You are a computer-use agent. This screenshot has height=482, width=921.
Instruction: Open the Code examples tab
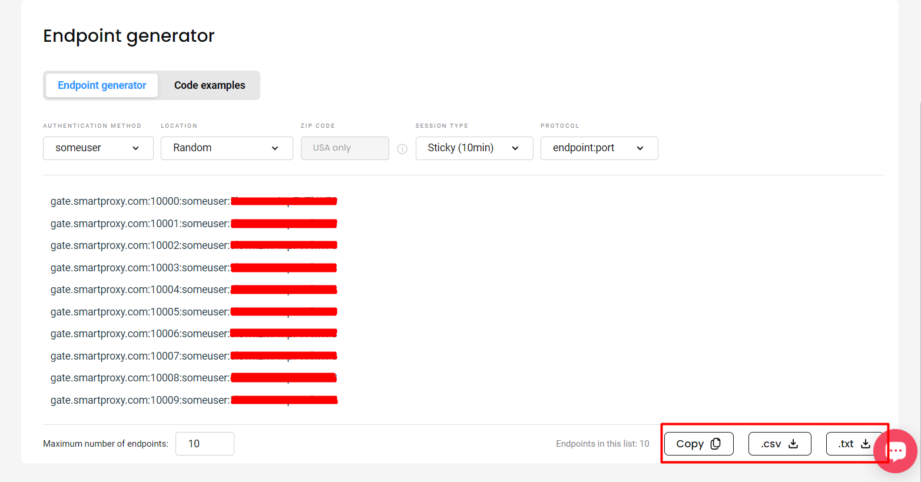(210, 85)
